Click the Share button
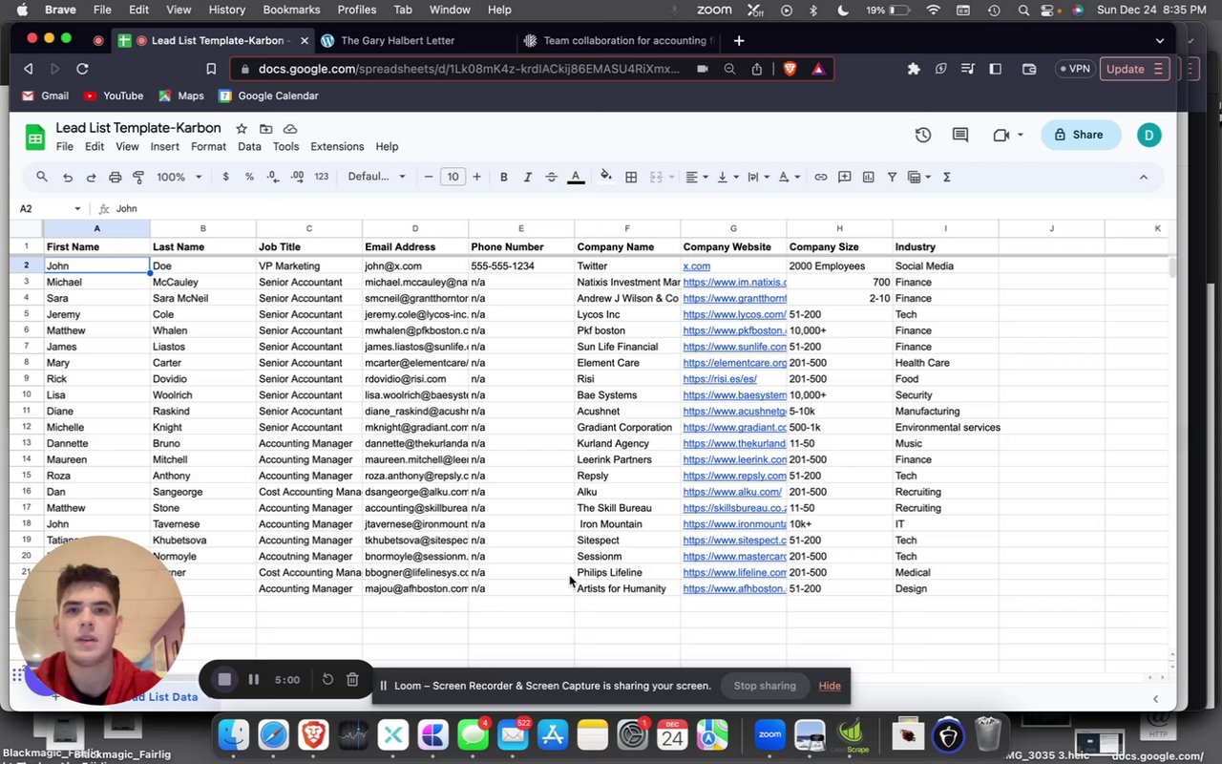The height and width of the screenshot is (764, 1222). tap(1079, 135)
